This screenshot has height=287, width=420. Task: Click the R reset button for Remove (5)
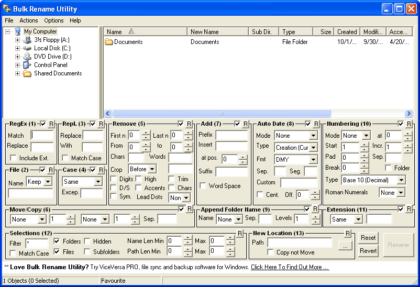[x=189, y=124]
